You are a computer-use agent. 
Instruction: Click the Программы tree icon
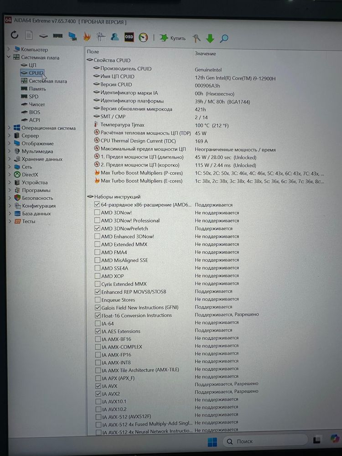(x=17, y=190)
